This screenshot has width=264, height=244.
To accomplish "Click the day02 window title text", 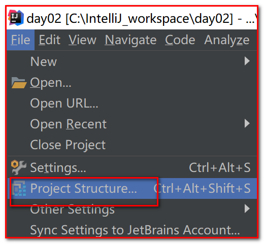I will 142,19.
